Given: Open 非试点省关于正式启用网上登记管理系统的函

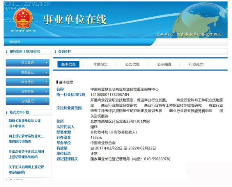Looking at the screenshot, I should [x=26, y=154].
